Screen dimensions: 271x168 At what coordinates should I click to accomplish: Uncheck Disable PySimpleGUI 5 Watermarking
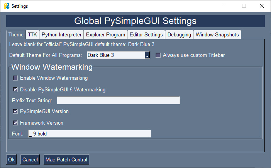click(x=15, y=90)
